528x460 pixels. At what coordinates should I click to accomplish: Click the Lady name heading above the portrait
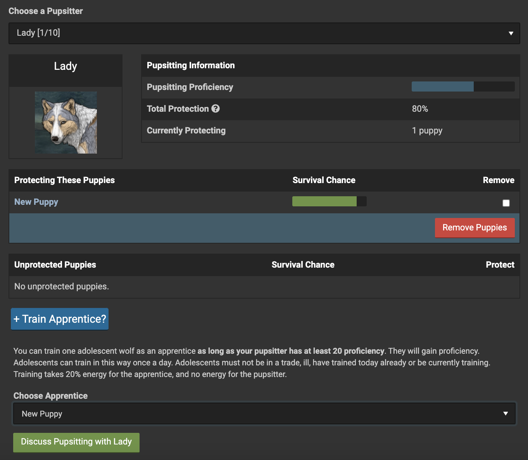(66, 66)
